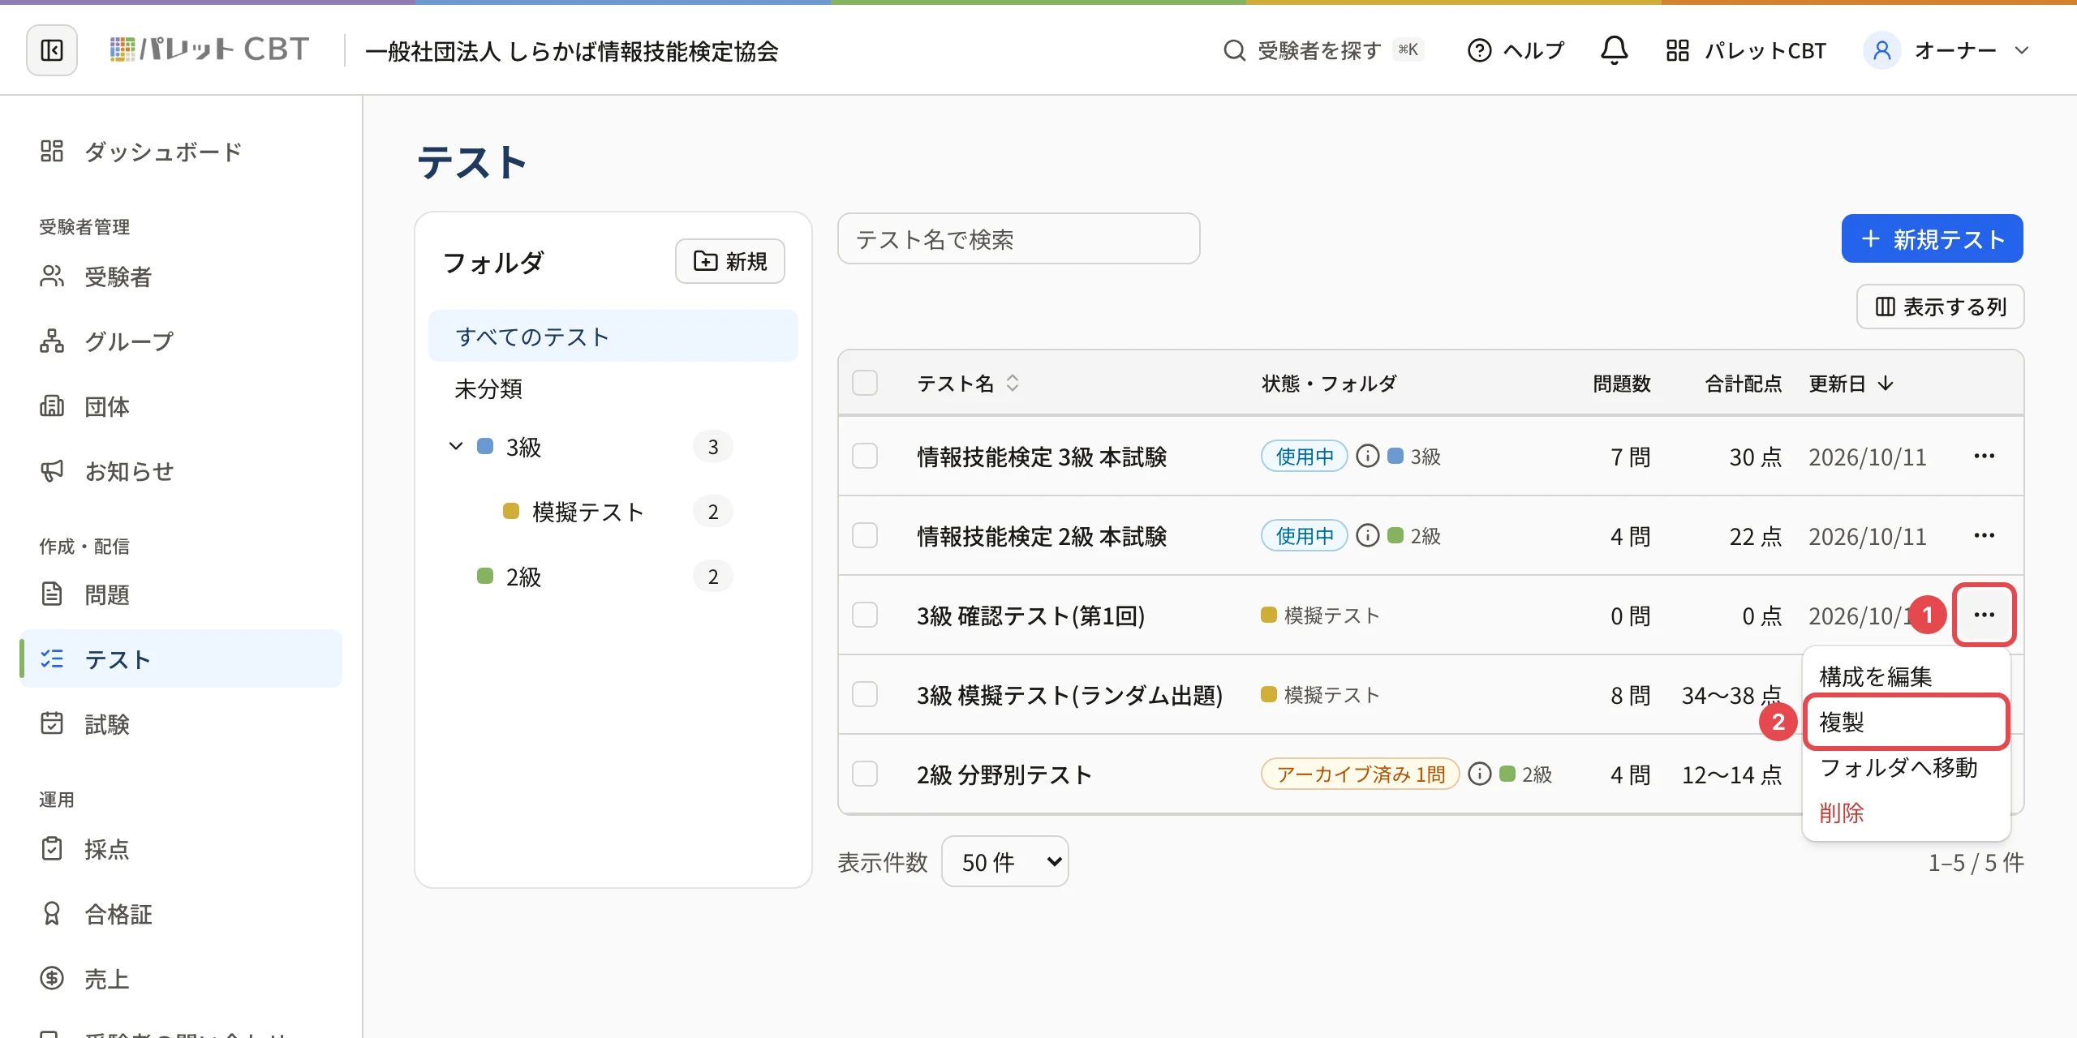2077x1038 pixels.
Task: Select 構成を編集 from the context menu
Action: click(1906, 676)
